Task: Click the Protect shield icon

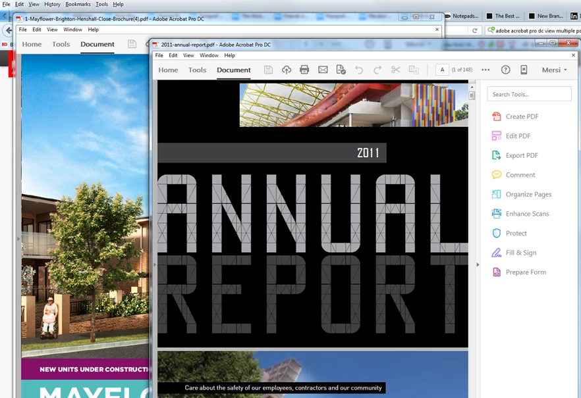Action: (x=496, y=233)
